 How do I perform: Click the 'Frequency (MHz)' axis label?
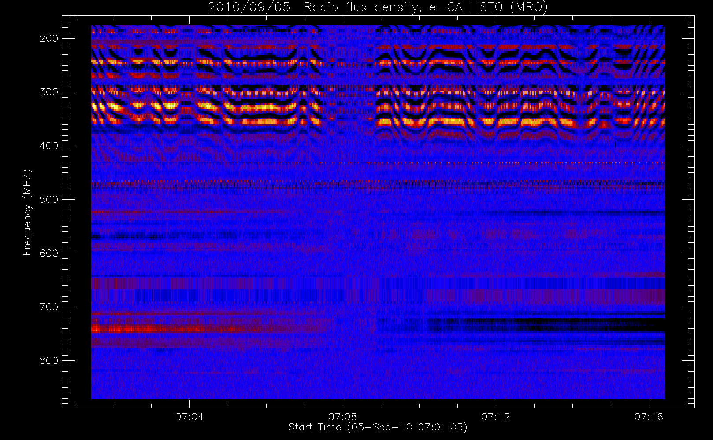(27, 212)
